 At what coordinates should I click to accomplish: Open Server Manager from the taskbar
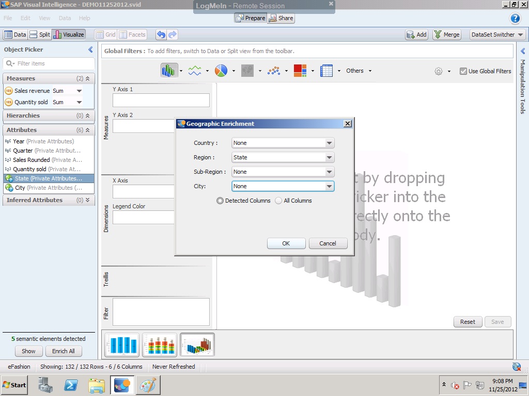(45, 385)
